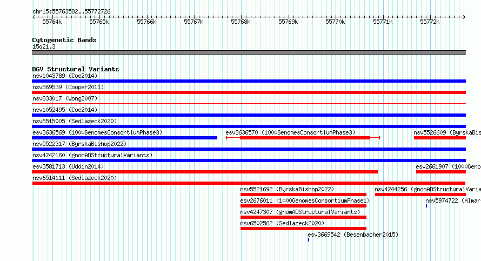Image resolution: width=481 pixels, height=261 pixels.
Task: Click the DGV Structural Variants track title
Action: tap(76, 69)
